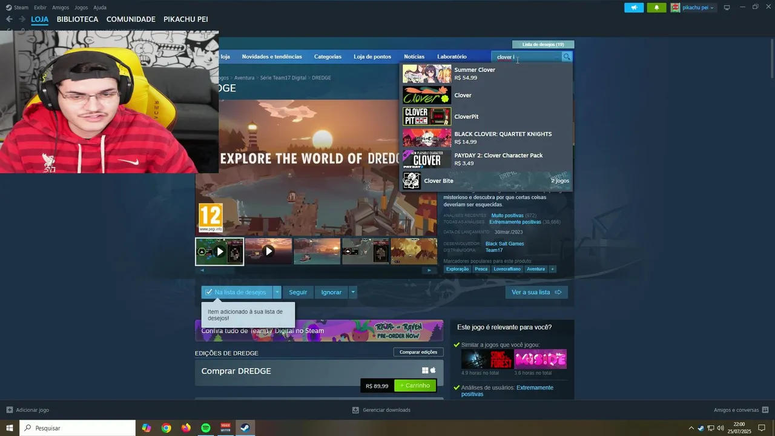Open Voicemeeter from the taskbar
Image resolution: width=775 pixels, height=436 pixels.
point(226,428)
